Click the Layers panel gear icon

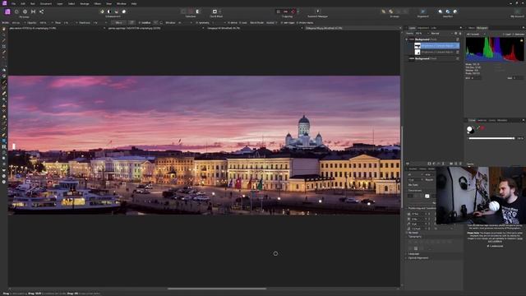pyautogui.click(x=455, y=34)
